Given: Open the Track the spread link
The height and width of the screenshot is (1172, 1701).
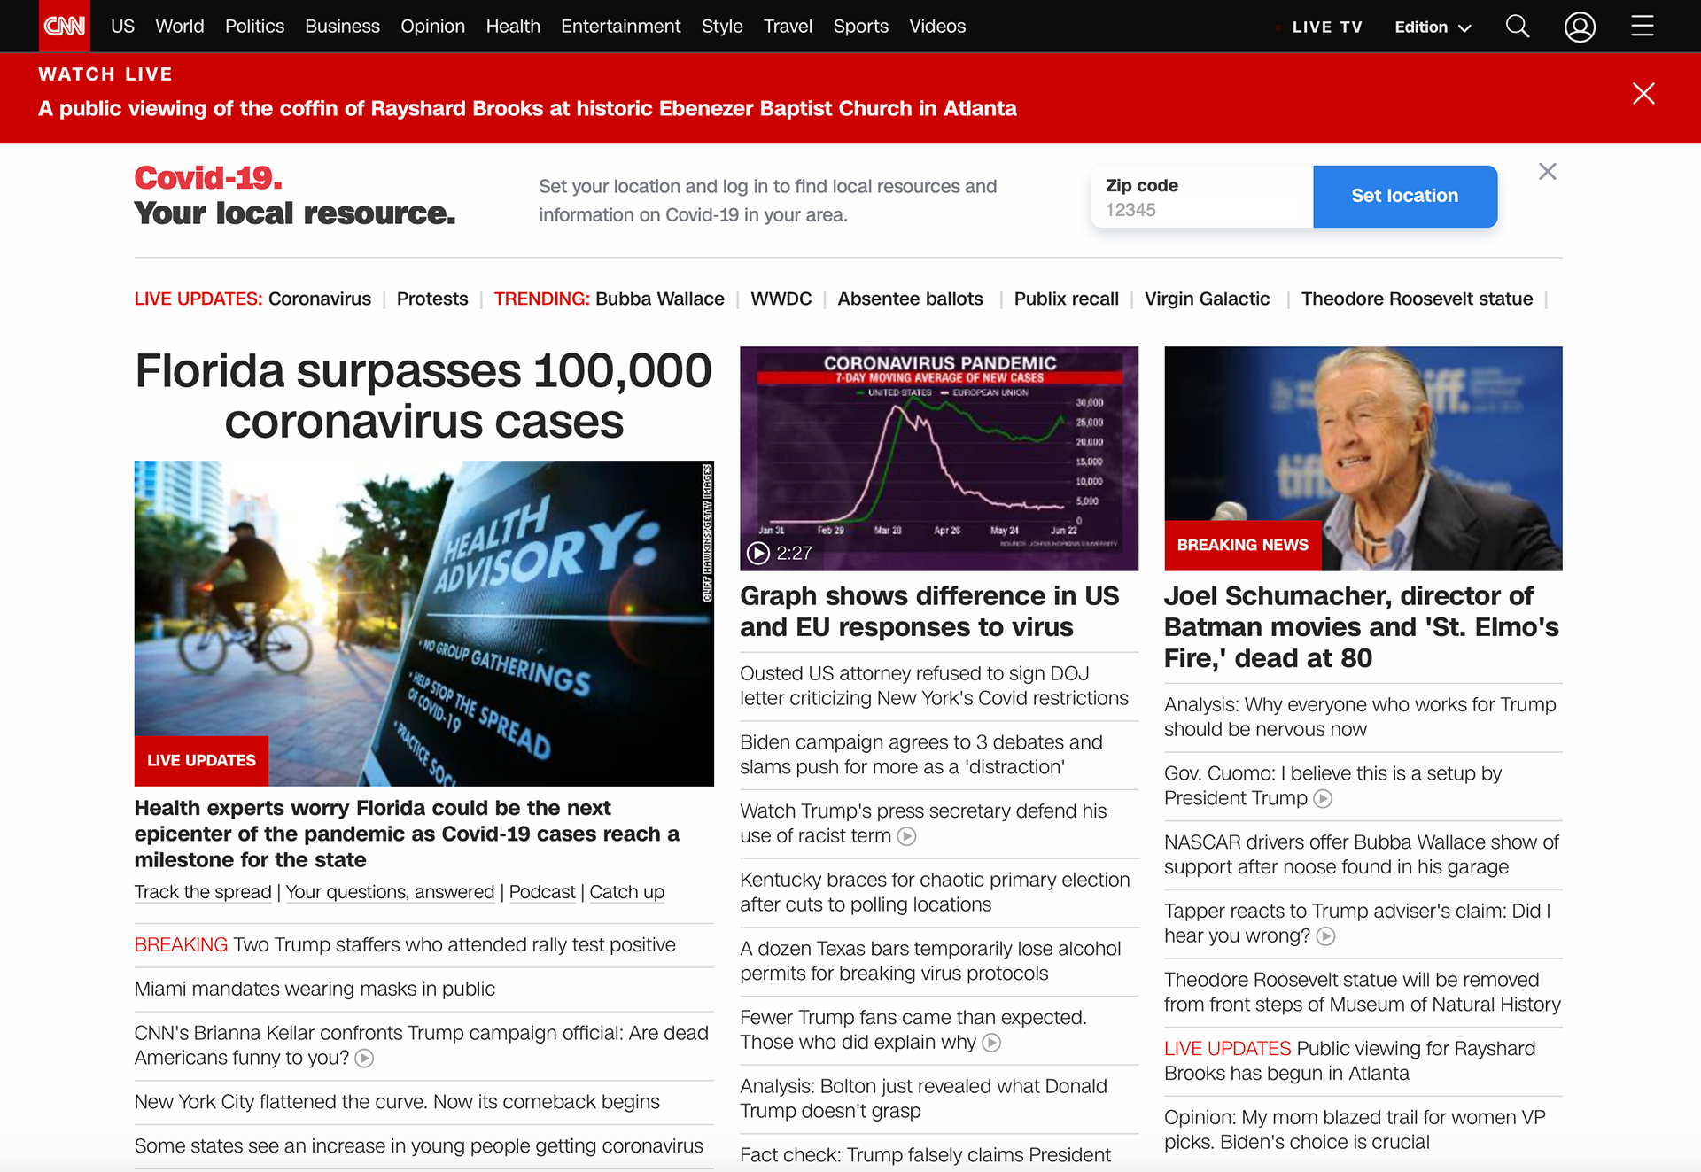Looking at the screenshot, I should tap(203, 892).
